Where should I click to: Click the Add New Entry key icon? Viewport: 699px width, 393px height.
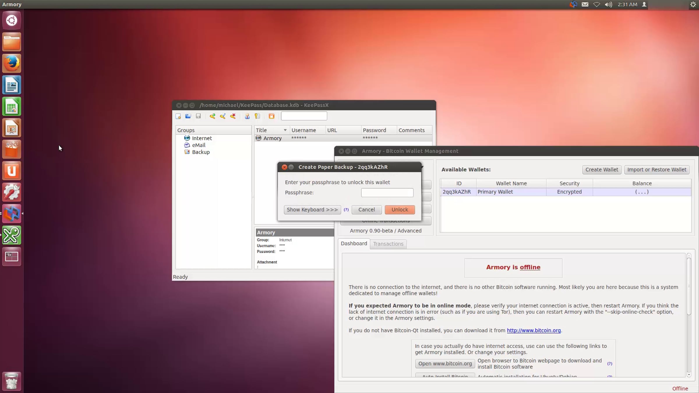(x=213, y=116)
